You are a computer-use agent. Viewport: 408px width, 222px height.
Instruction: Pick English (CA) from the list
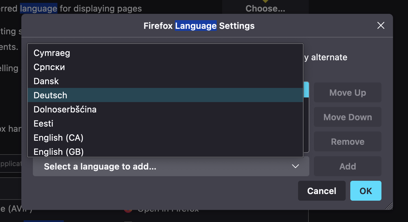pyautogui.click(x=59, y=138)
